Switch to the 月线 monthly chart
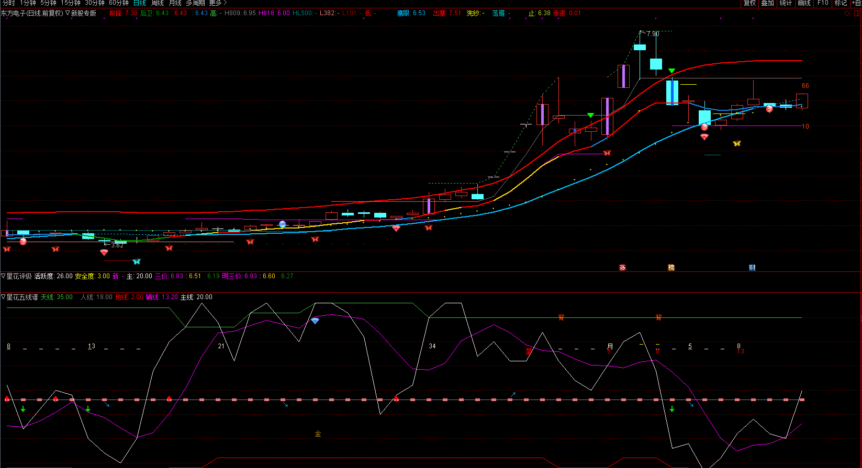The image size is (862, 468). [x=175, y=3]
